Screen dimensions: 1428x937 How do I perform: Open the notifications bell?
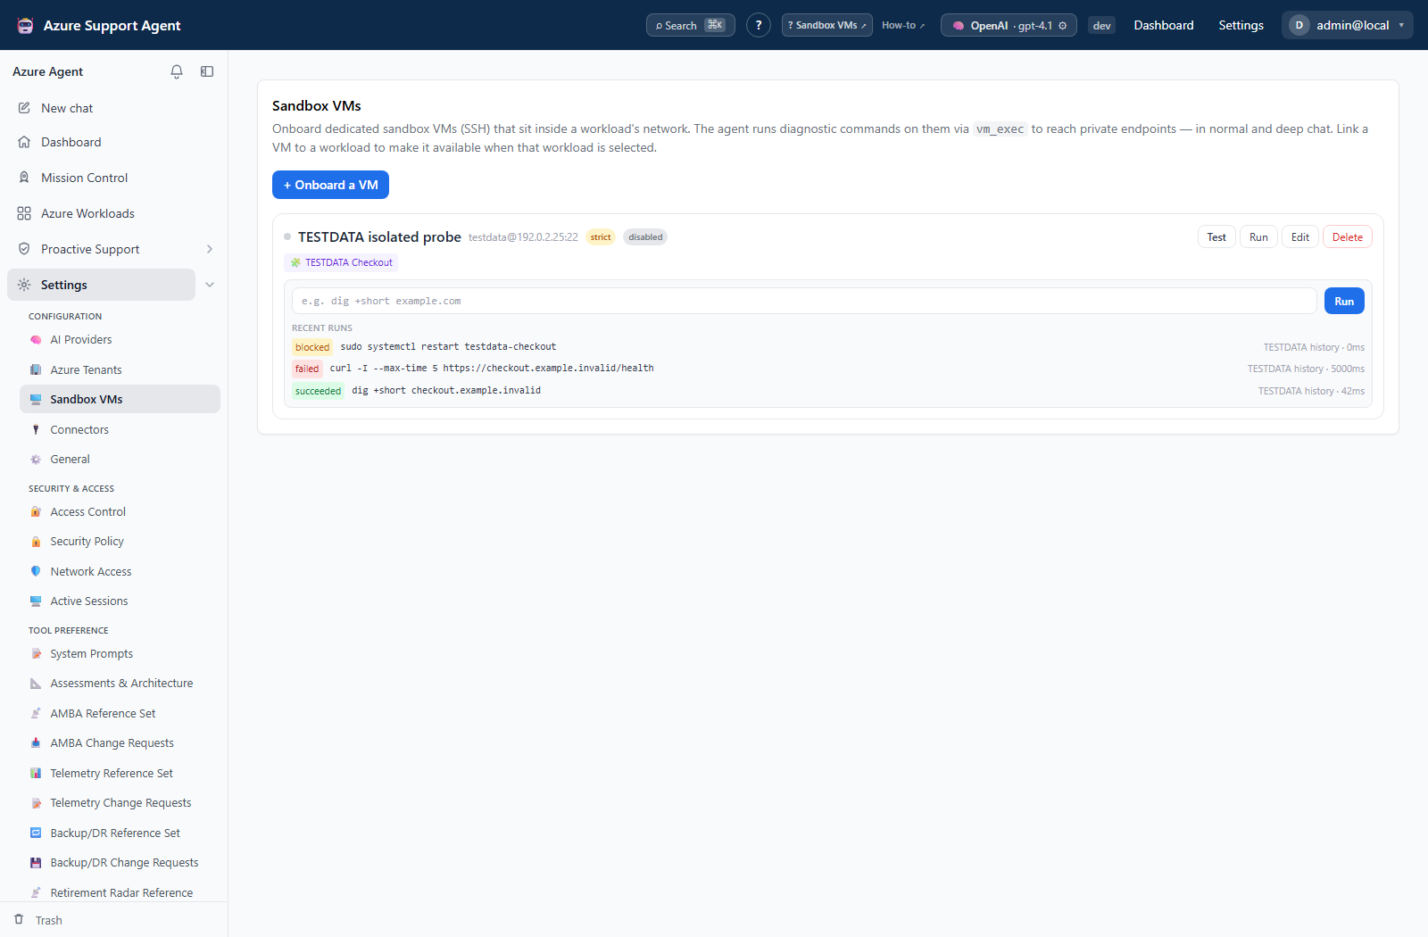(177, 71)
